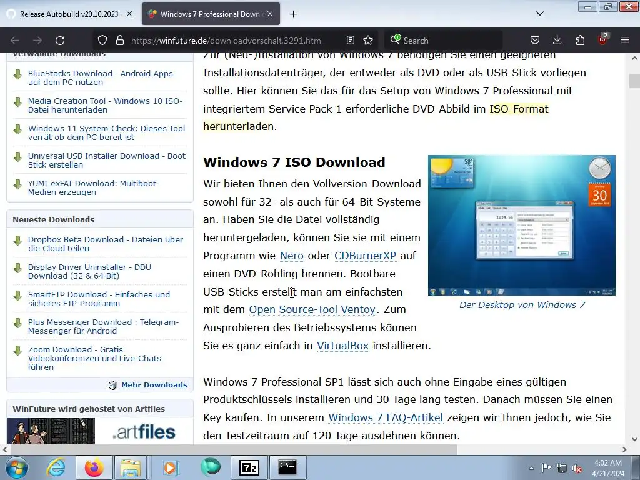Screen dimensions: 640x480
Task: Click the uBlock Origin extension icon
Action: point(603,39)
